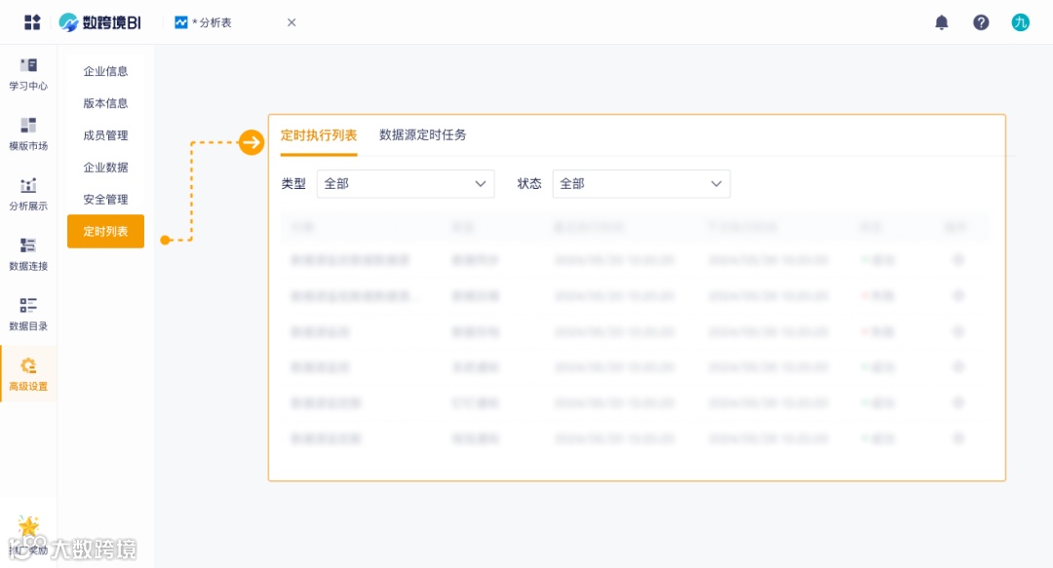Select 版本信息 menu item

pyautogui.click(x=105, y=103)
